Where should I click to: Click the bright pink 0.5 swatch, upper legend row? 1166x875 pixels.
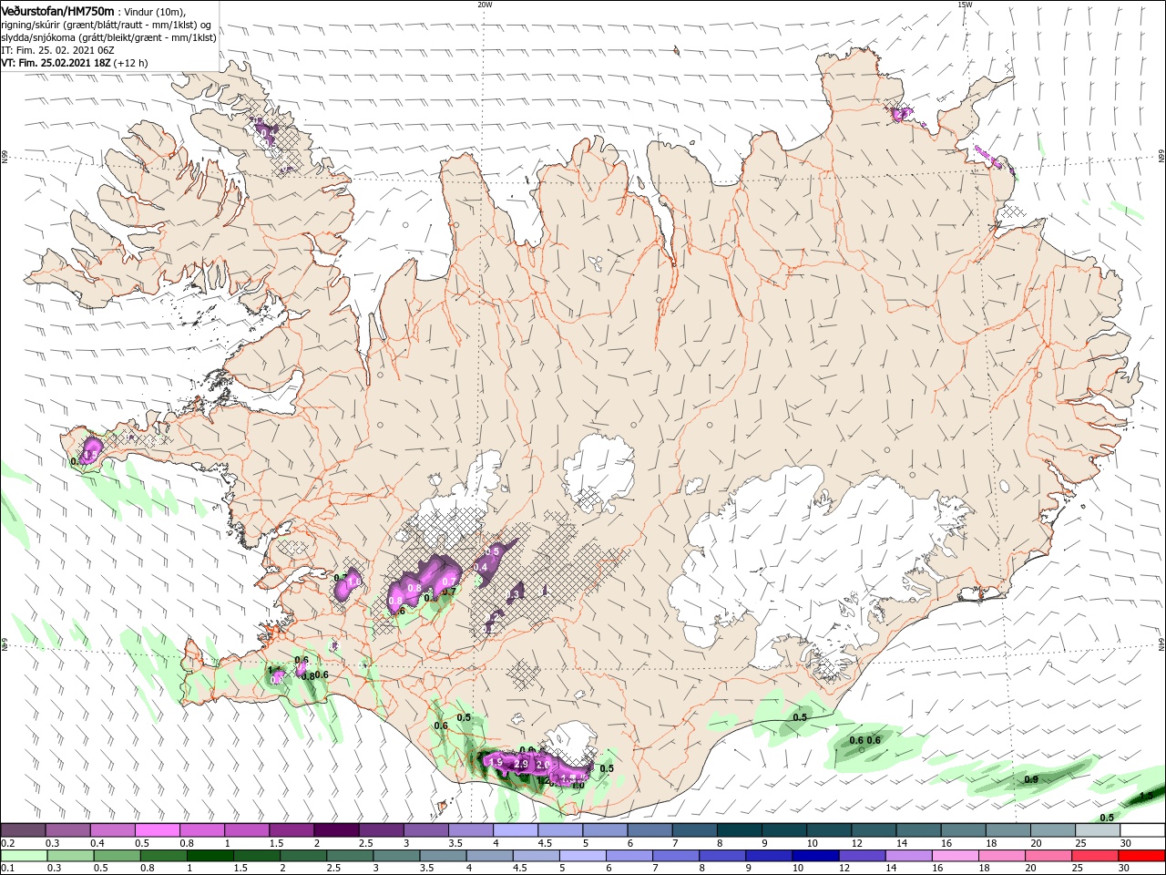pos(158,830)
